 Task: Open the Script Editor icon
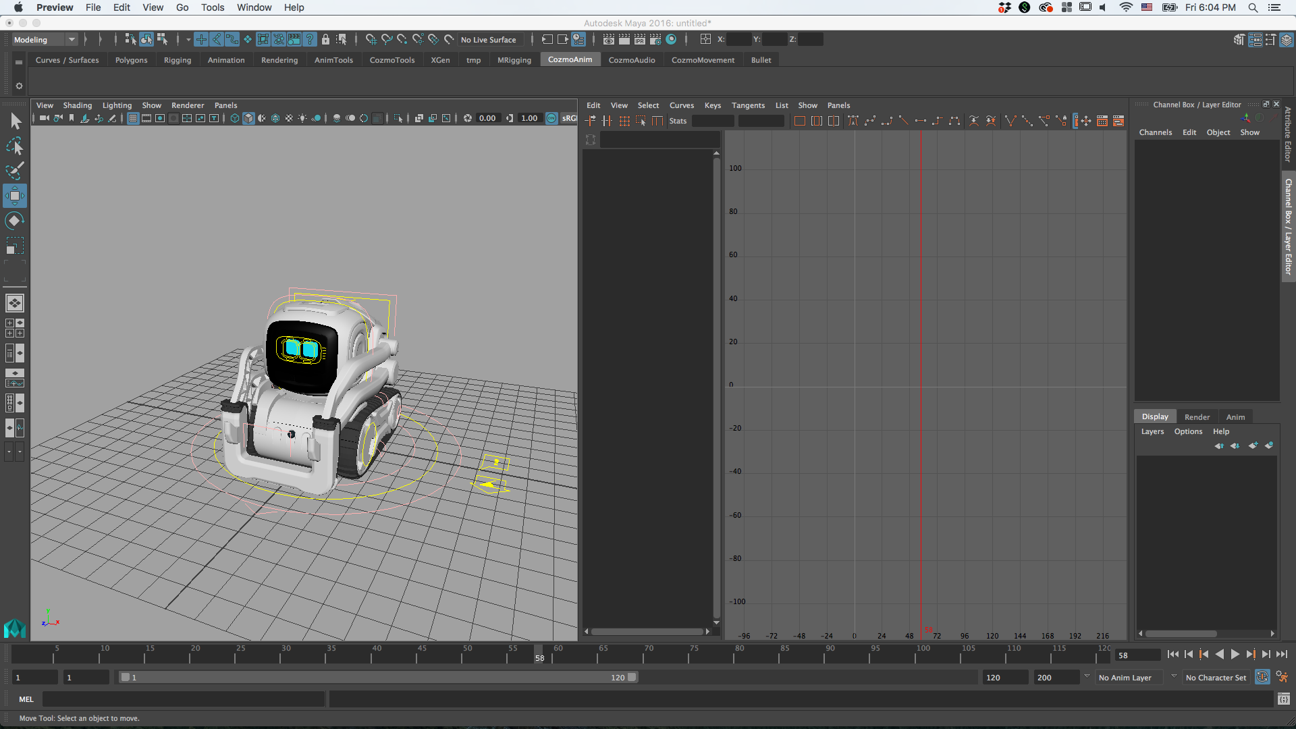pos(1283,699)
